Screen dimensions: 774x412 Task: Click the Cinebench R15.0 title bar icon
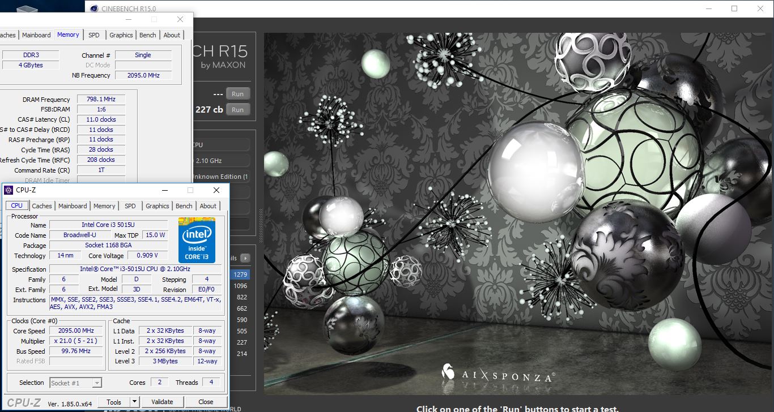93,8
